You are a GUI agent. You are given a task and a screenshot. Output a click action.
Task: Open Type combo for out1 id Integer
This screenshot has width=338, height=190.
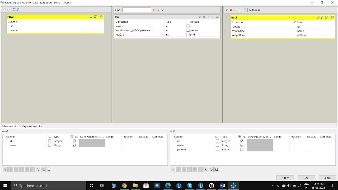pos(229,141)
